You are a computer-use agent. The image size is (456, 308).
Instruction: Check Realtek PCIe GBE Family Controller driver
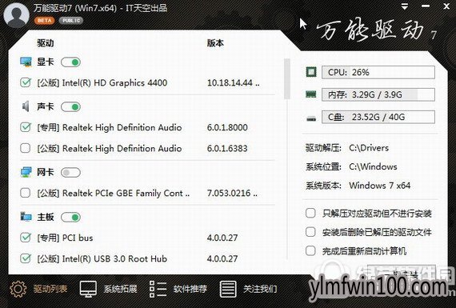tap(26, 193)
